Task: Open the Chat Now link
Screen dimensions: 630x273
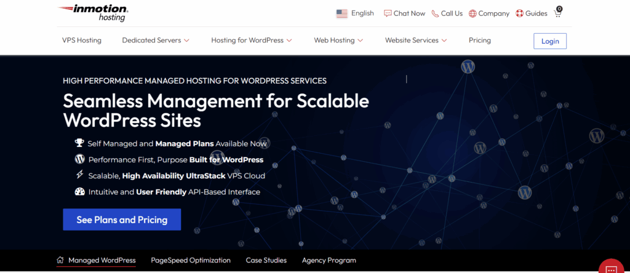Action: pos(409,14)
